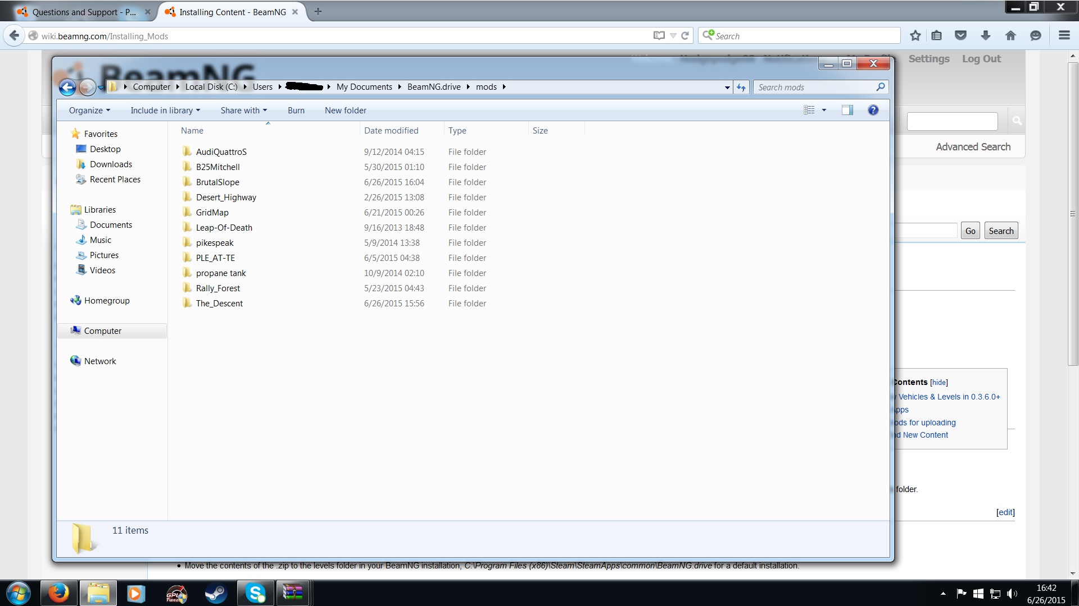
Task: Click Firefox's back button
Action: pos(14,36)
